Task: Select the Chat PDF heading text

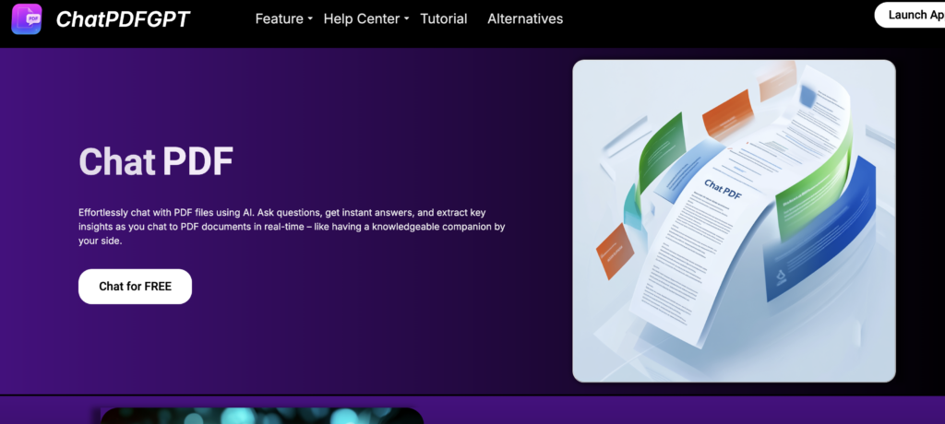Action: pos(156,162)
